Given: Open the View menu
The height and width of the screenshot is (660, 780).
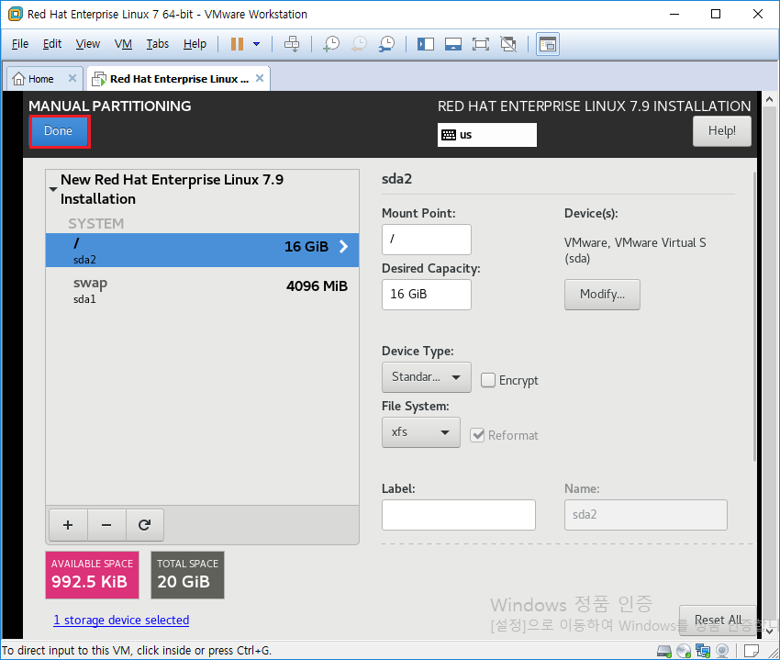Looking at the screenshot, I should tap(88, 44).
